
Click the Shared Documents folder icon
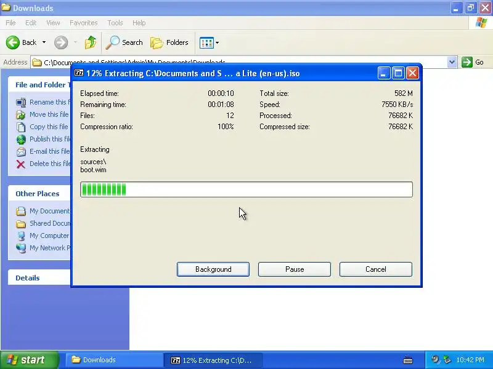(21, 224)
